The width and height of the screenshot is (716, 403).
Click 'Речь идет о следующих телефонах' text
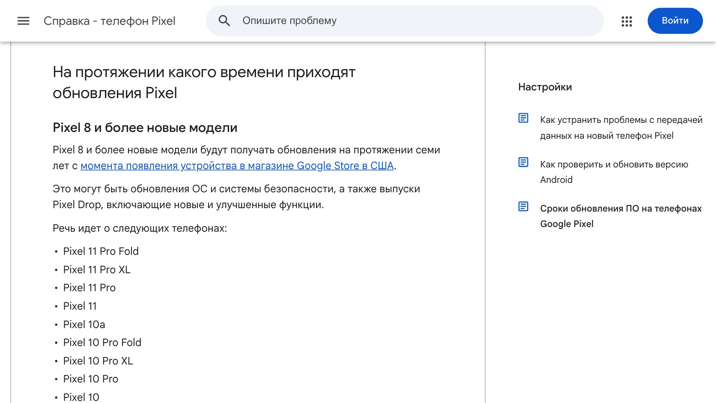[x=140, y=228]
